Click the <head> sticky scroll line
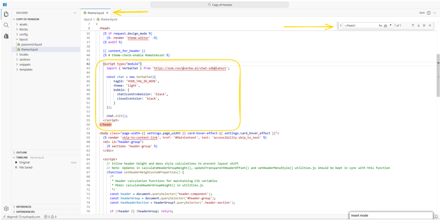This screenshot has height=222, width=442. click(x=105, y=28)
